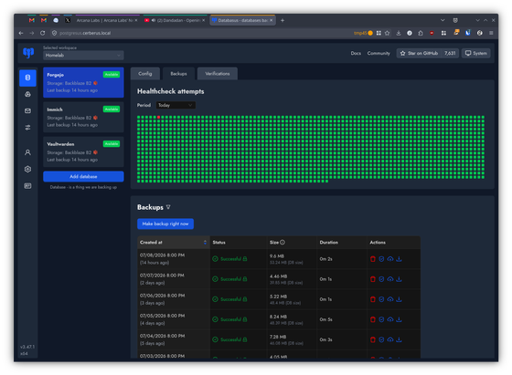Click the Successful status of 07/06/2026 backup
This screenshot has height=375, width=512.
point(229,299)
